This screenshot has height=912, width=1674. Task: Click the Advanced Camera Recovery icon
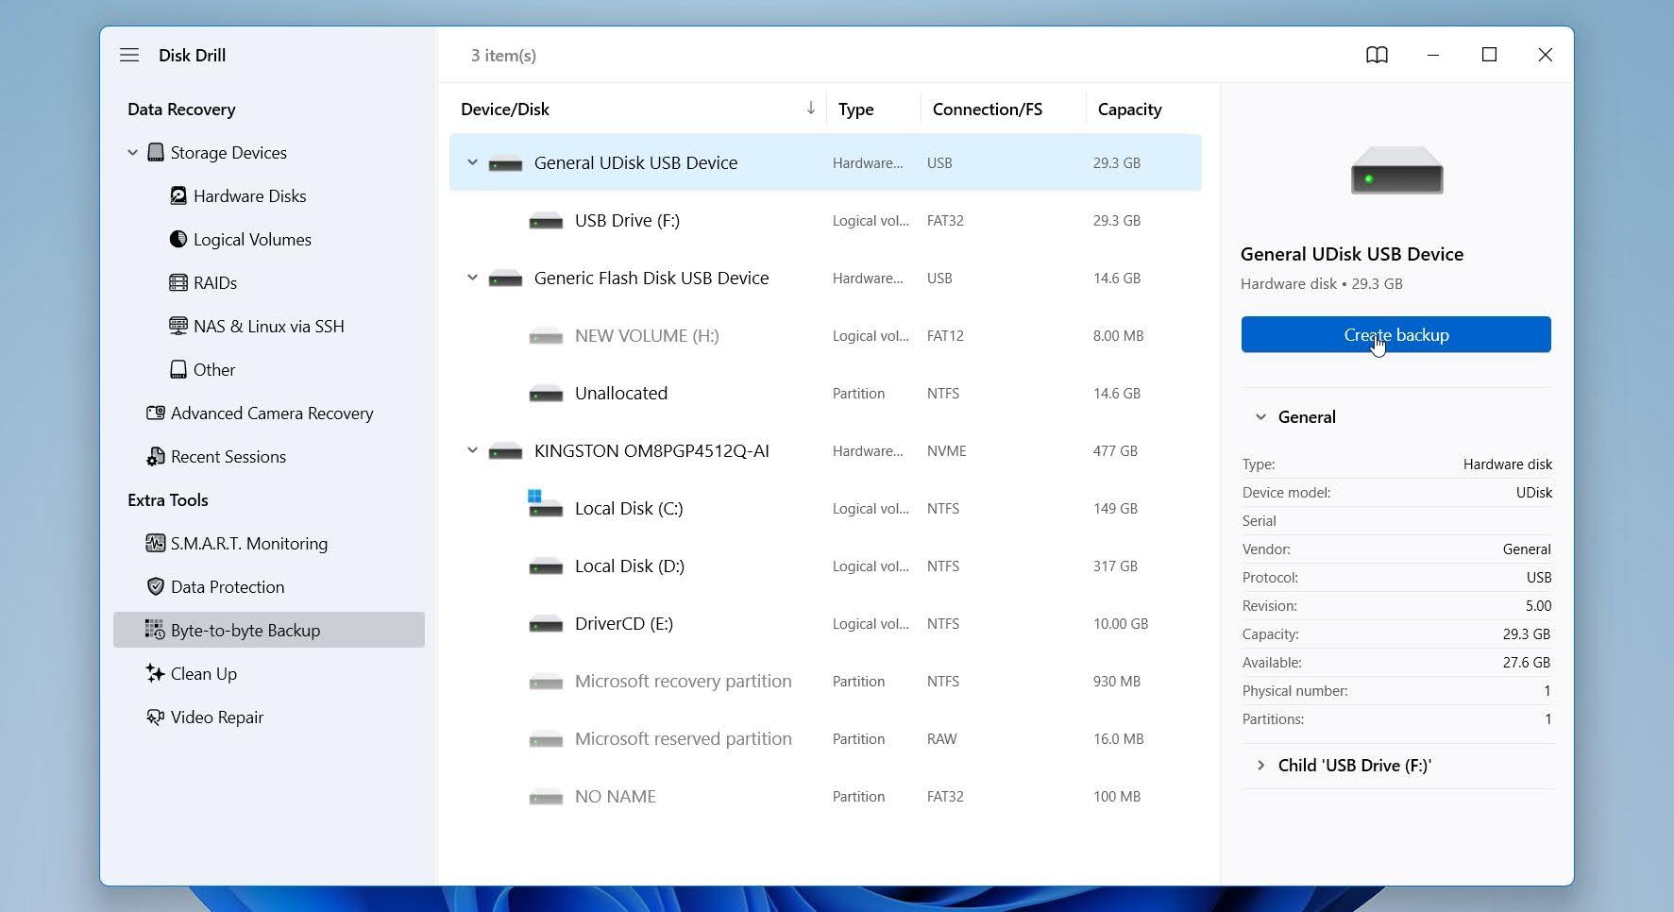tap(156, 413)
